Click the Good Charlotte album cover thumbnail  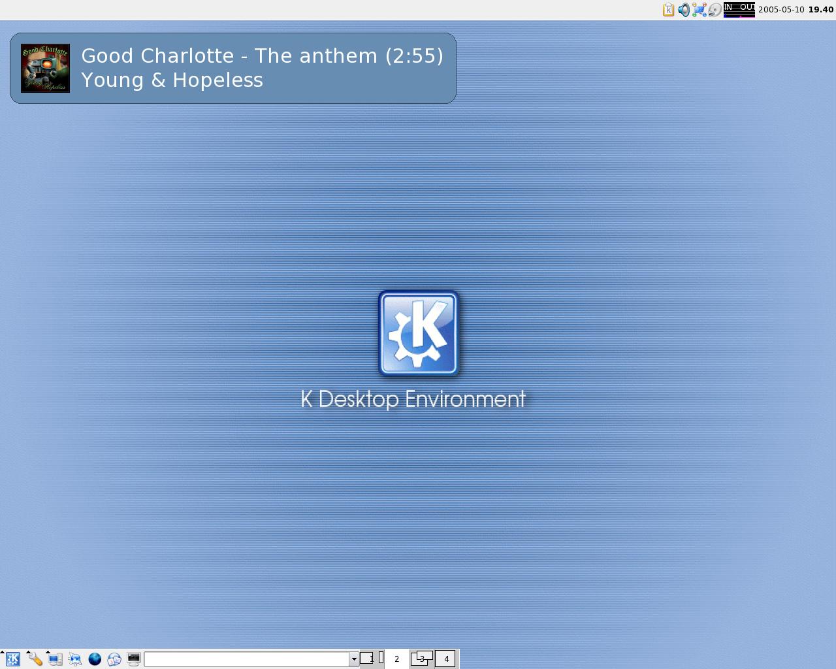coord(45,68)
